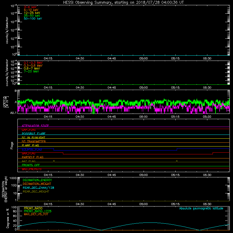Viewport: 233px width, 233px height.
Task: Select the PARTICLE_FLAG label
Action: [x=33, y=157]
